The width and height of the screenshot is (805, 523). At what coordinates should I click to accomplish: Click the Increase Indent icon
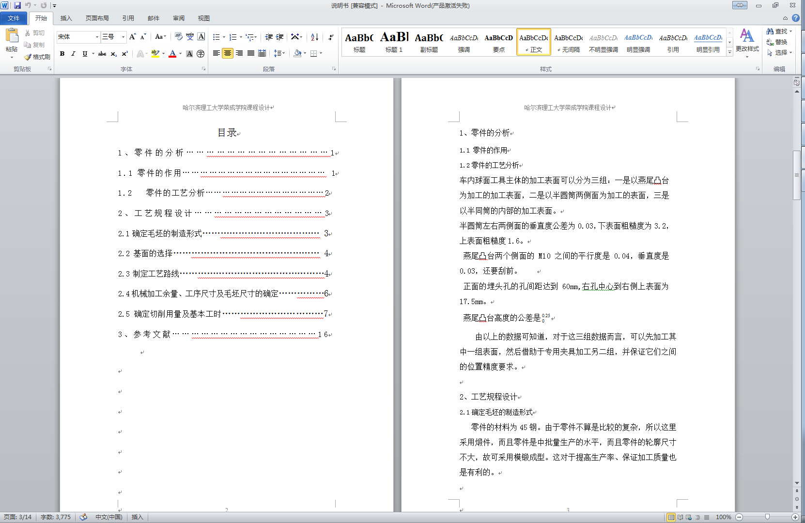tap(280, 37)
